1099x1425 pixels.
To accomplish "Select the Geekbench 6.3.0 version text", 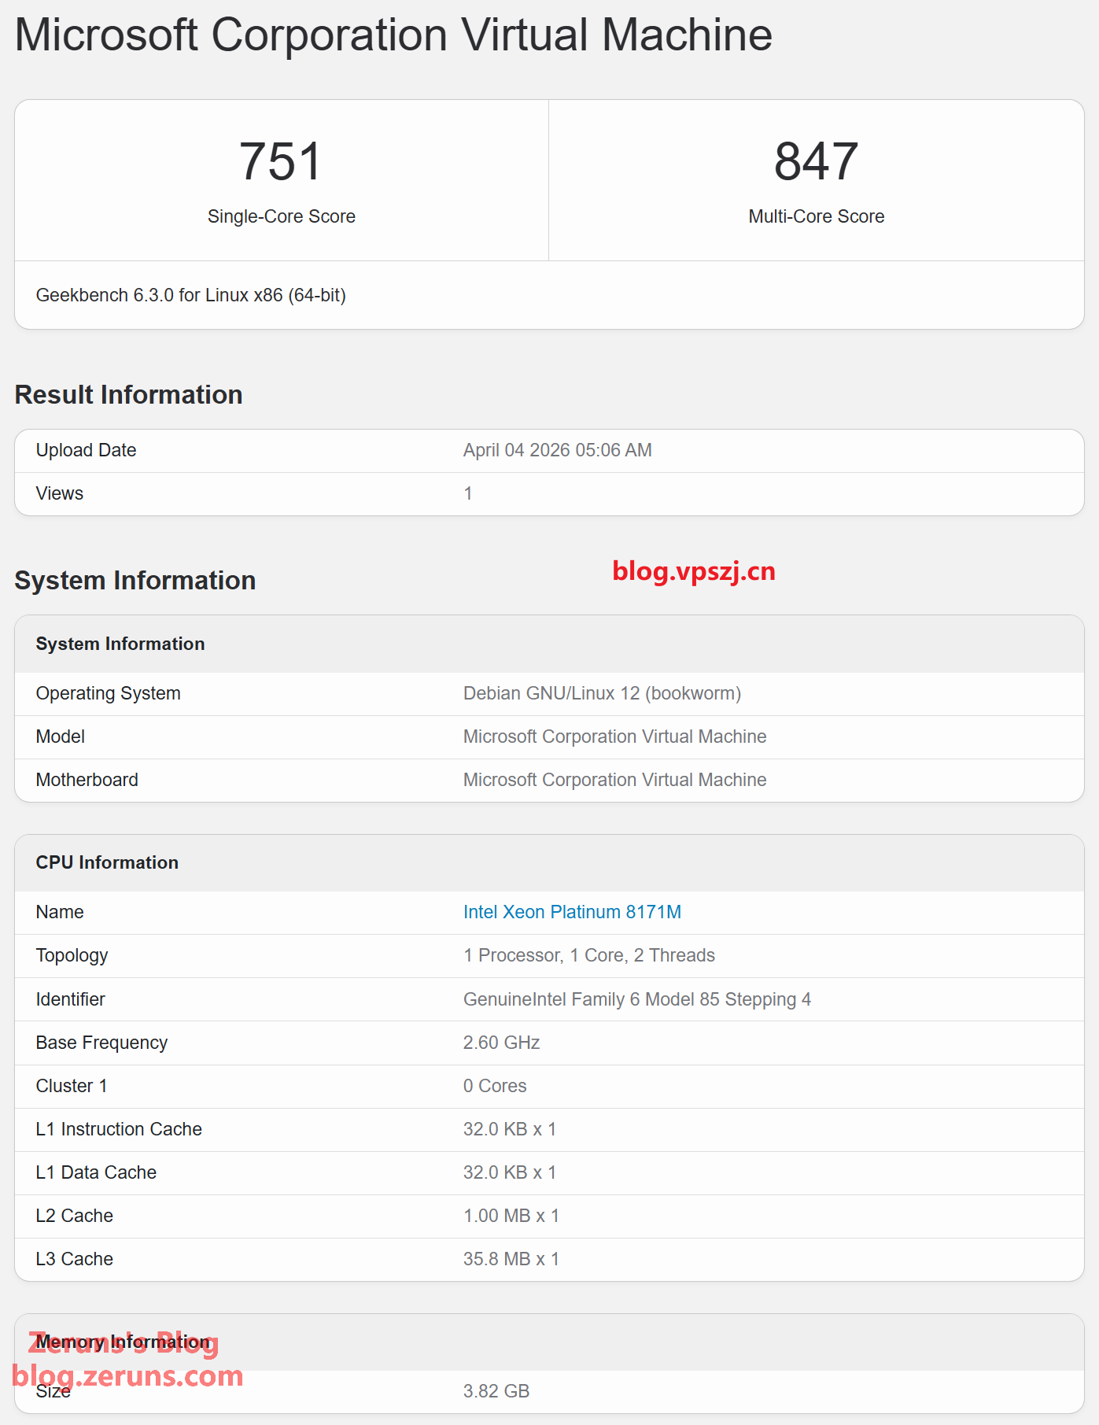I will (x=190, y=295).
